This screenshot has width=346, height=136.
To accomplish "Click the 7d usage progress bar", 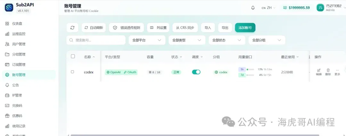I will point(250,75).
